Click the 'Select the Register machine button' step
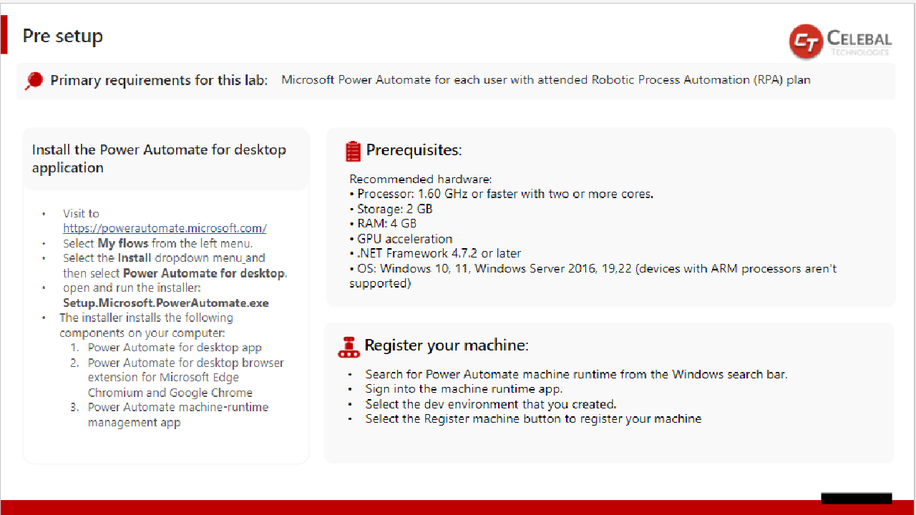This screenshot has height=515, width=916. (x=533, y=418)
